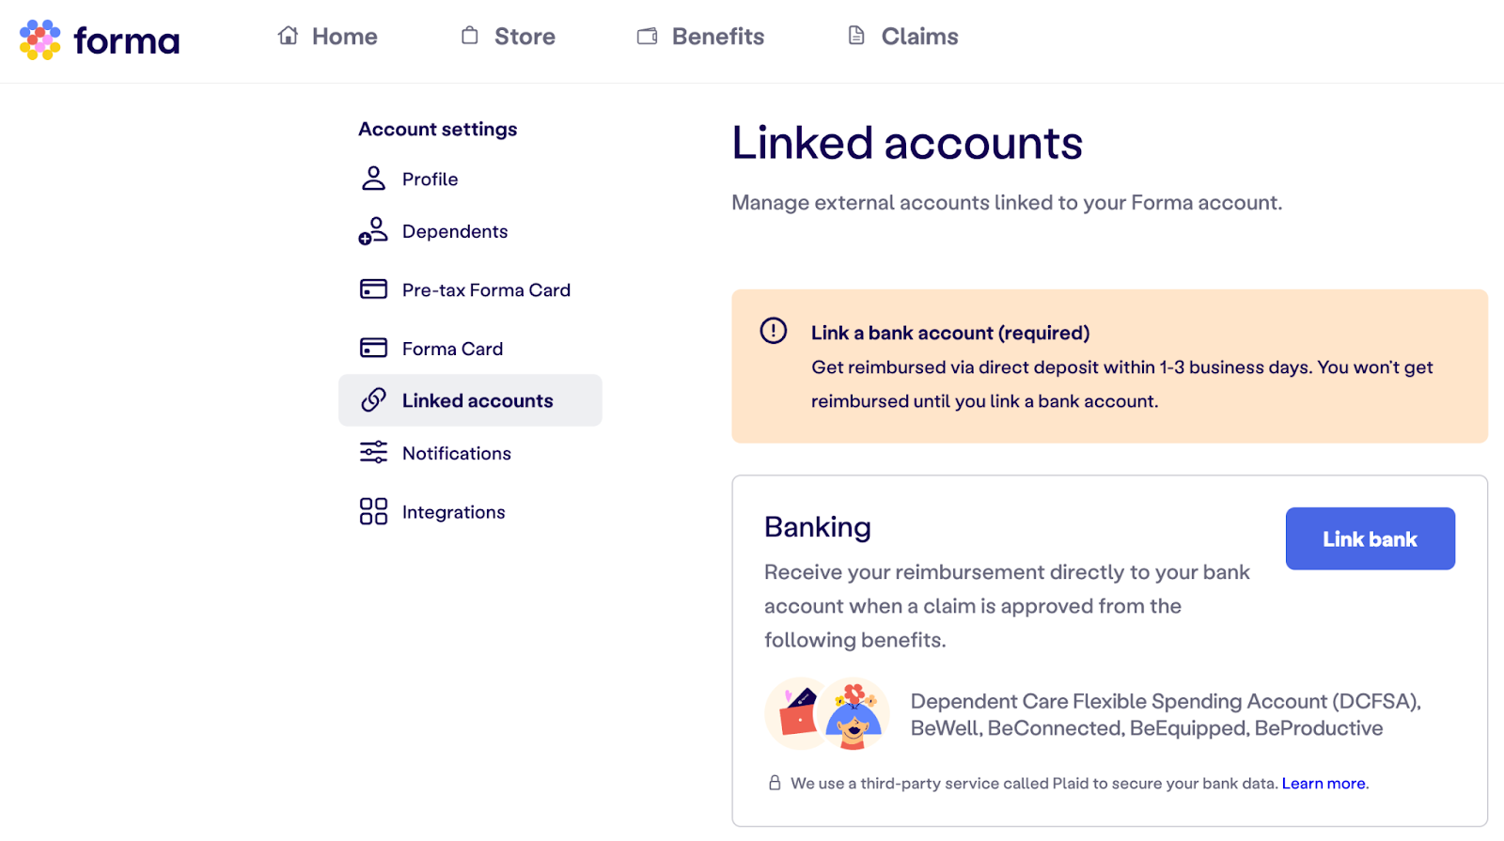Click the Claims document icon

856,36
